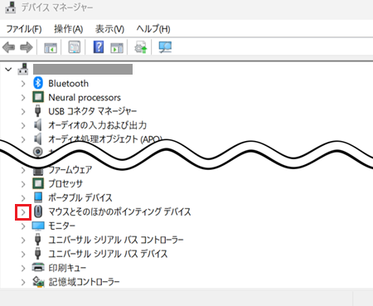373x306 pixels.
Task: Expand the プロセッサ category
Action: click(23, 184)
